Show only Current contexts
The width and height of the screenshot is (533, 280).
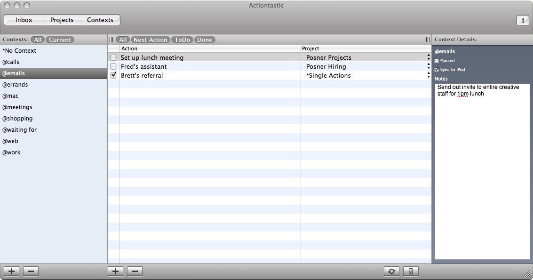(x=60, y=40)
